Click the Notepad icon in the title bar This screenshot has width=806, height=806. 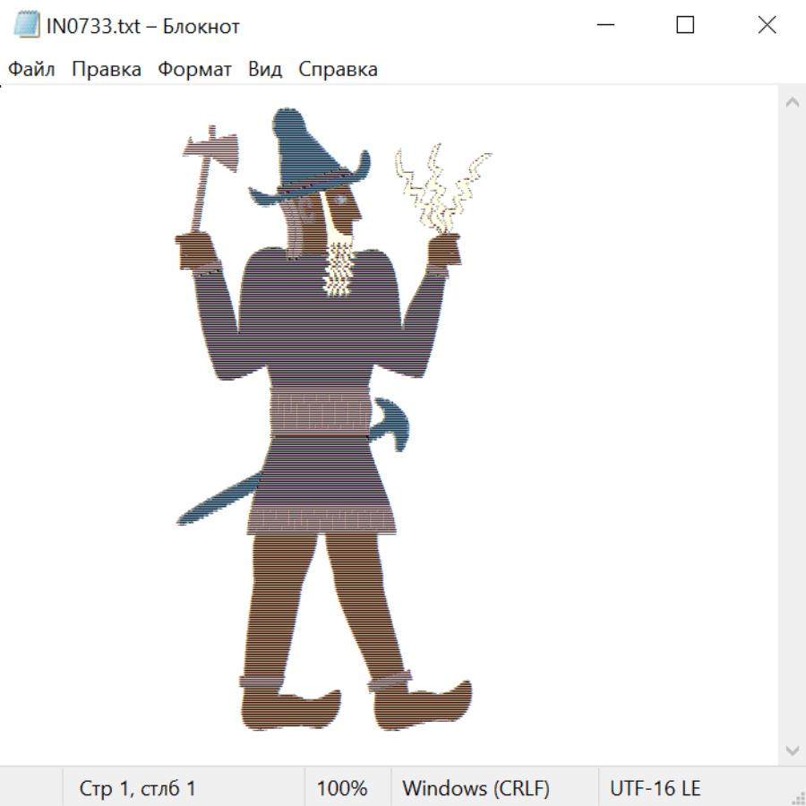point(26,26)
